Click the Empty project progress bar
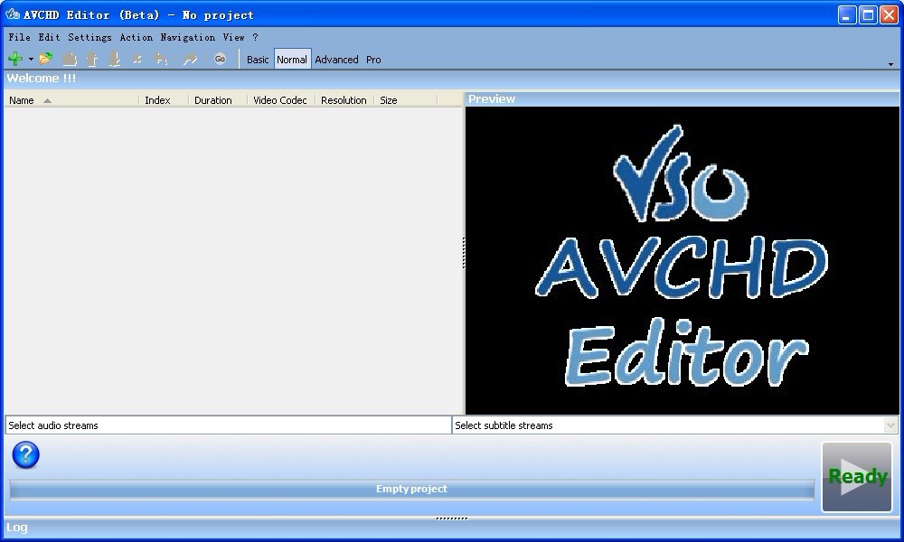904x542 pixels. (x=411, y=489)
